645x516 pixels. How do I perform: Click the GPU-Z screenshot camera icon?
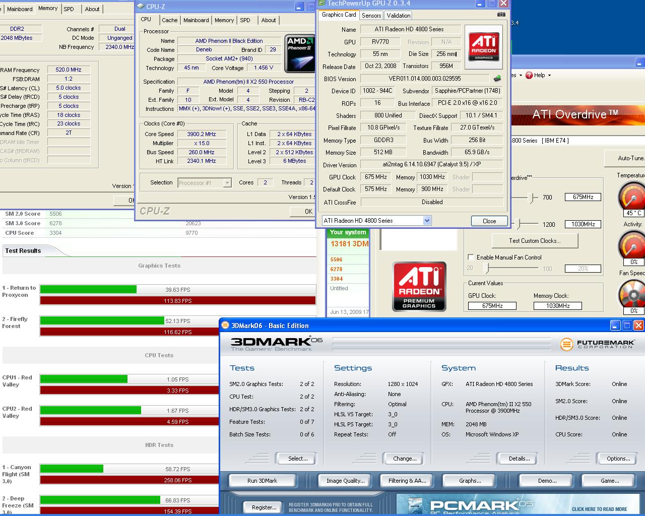[x=501, y=15]
